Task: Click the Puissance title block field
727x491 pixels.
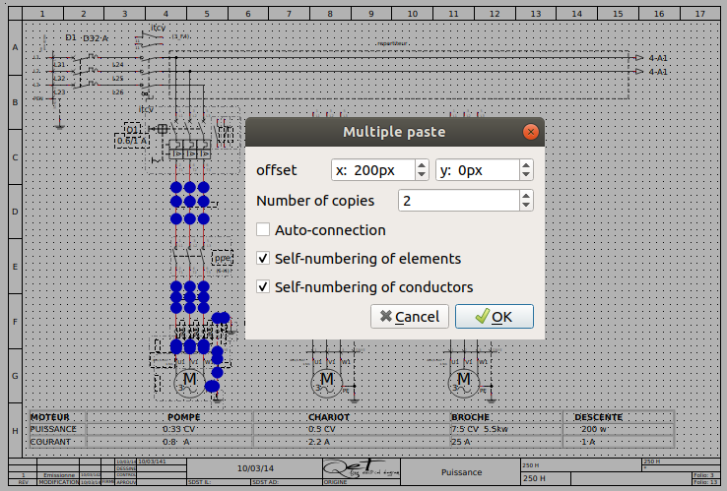Action: (x=461, y=472)
